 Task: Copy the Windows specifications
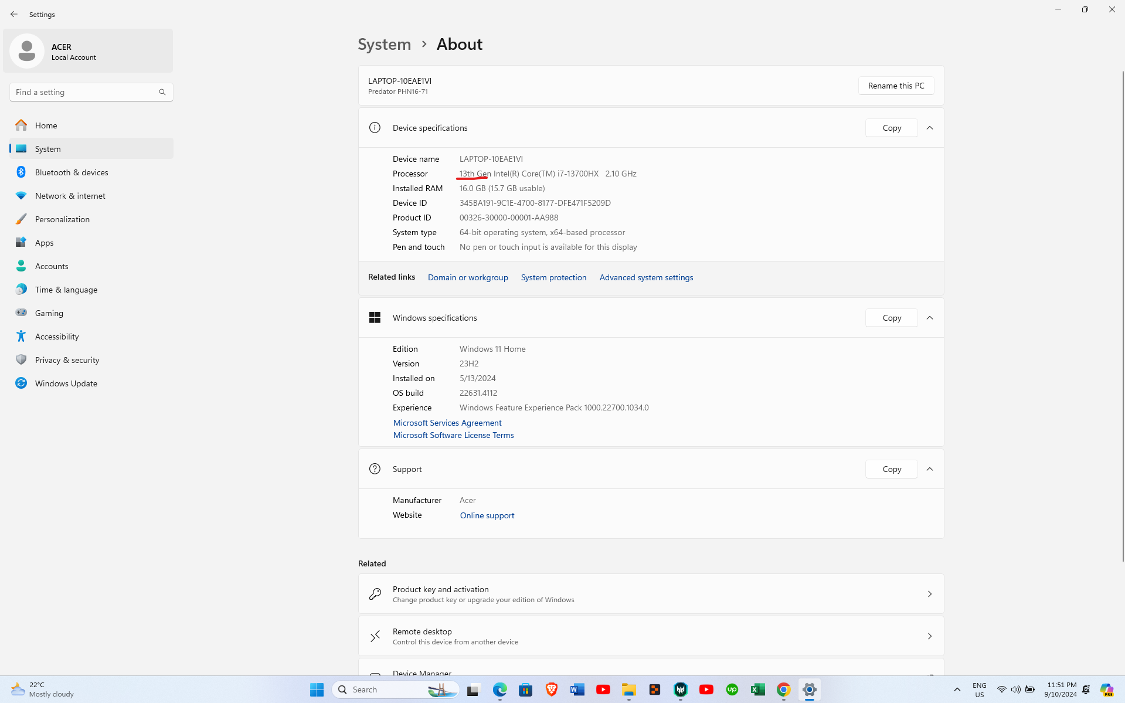tap(892, 318)
